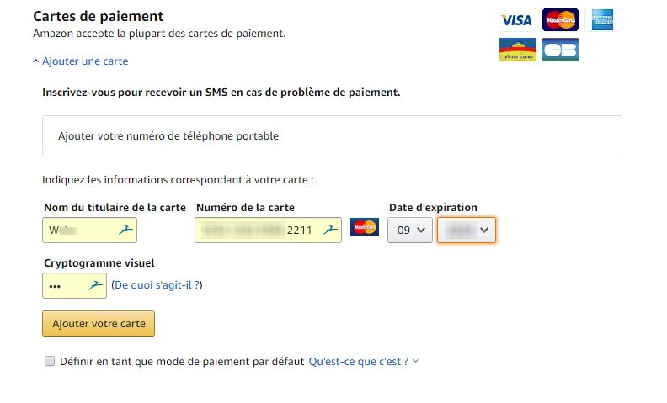667x403 pixels.
Task: Click the American Express logo
Action: [602, 20]
